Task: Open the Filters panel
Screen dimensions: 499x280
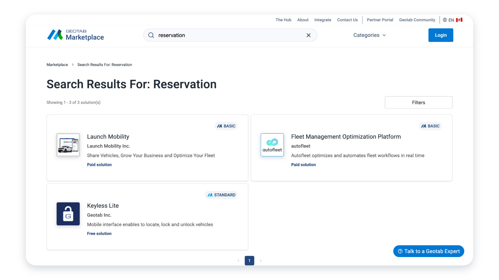Action: [418, 102]
